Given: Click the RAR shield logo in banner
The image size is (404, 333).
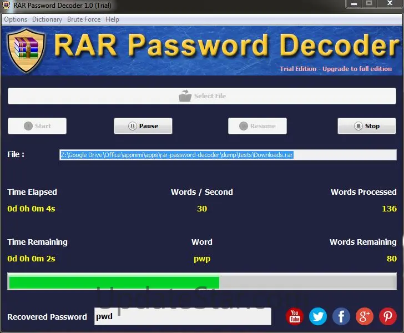Looking at the screenshot, I should pos(26,51).
